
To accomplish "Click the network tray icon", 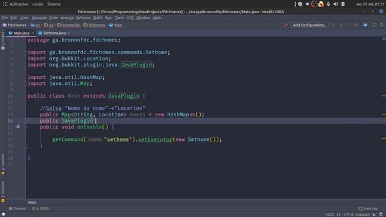I will 307,4.
